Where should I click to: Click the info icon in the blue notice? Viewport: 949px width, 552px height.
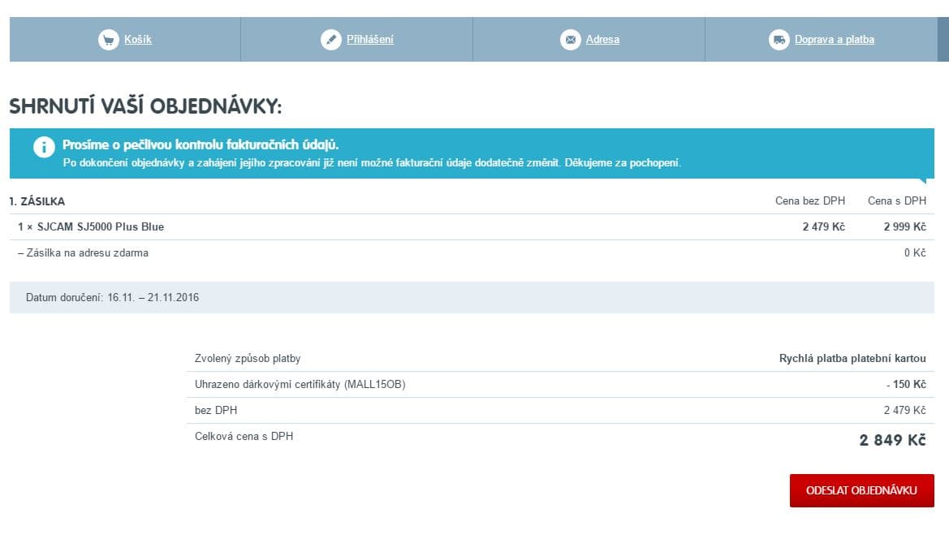[x=44, y=147]
